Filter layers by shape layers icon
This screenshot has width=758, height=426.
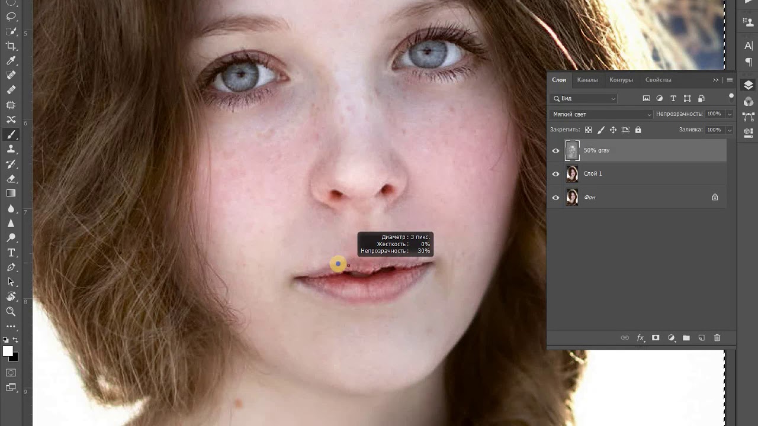(x=687, y=98)
